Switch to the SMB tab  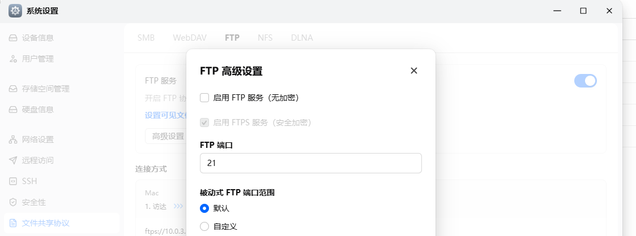click(x=146, y=38)
